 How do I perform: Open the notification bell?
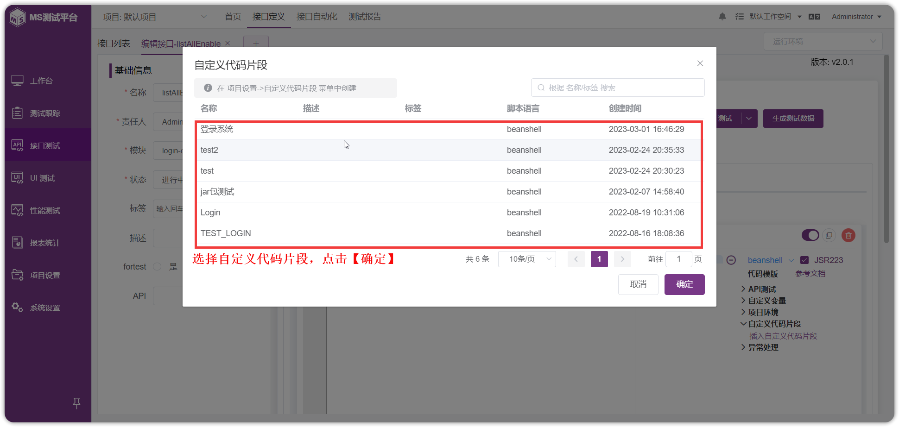click(x=722, y=17)
